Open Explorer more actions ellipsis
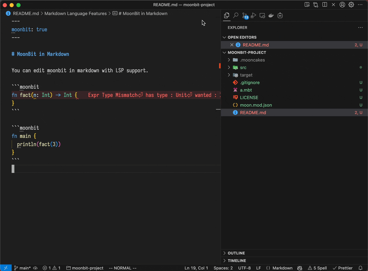The image size is (368, 271). pyautogui.click(x=360, y=27)
